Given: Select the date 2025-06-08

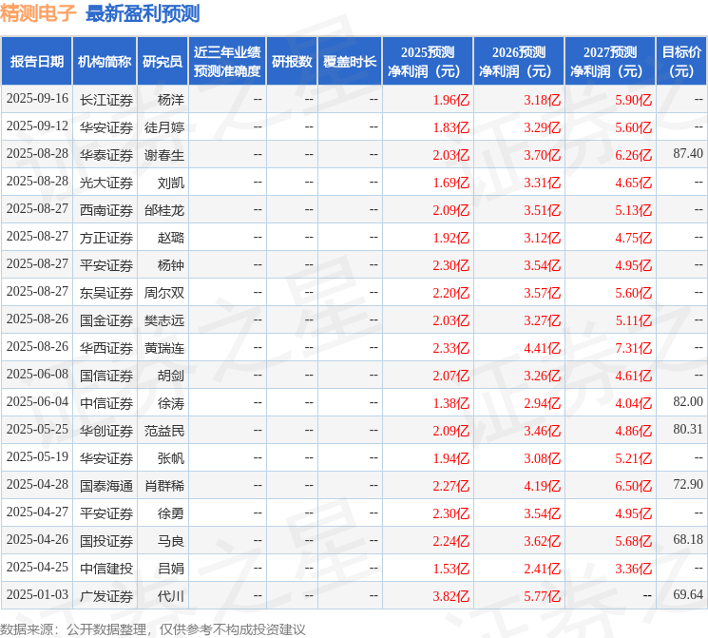Looking at the screenshot, I should (37, 374).
